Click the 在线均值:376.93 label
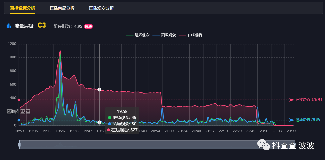This screenshot has height=160, width=325. (309, 100)
